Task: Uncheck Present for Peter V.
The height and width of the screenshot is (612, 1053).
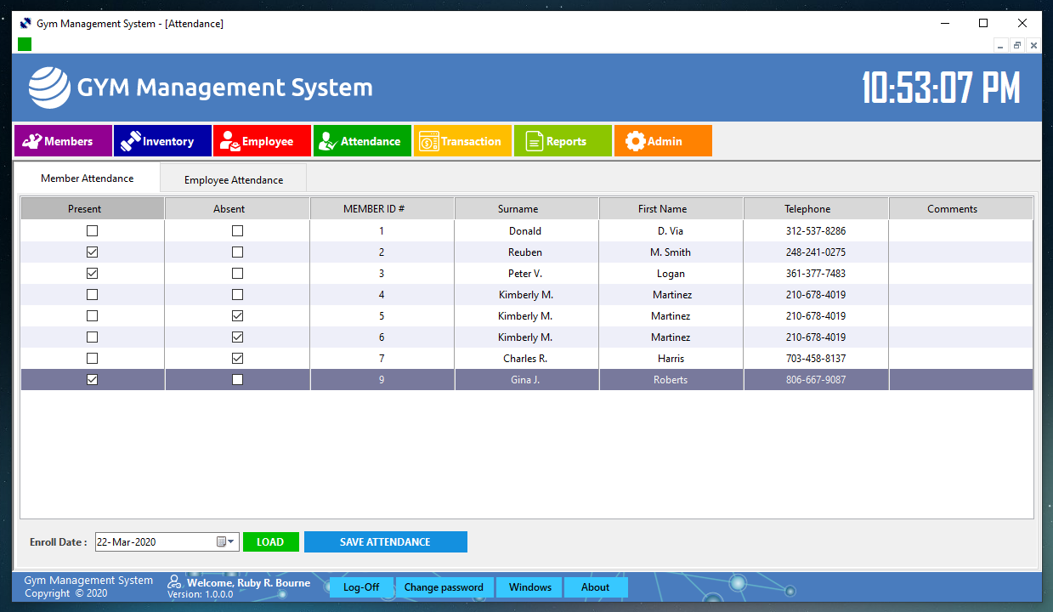Action: tap(93, 274)
